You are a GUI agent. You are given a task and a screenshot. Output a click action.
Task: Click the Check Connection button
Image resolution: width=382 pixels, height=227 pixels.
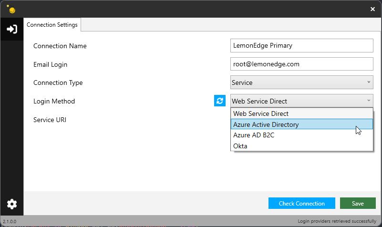301,203
